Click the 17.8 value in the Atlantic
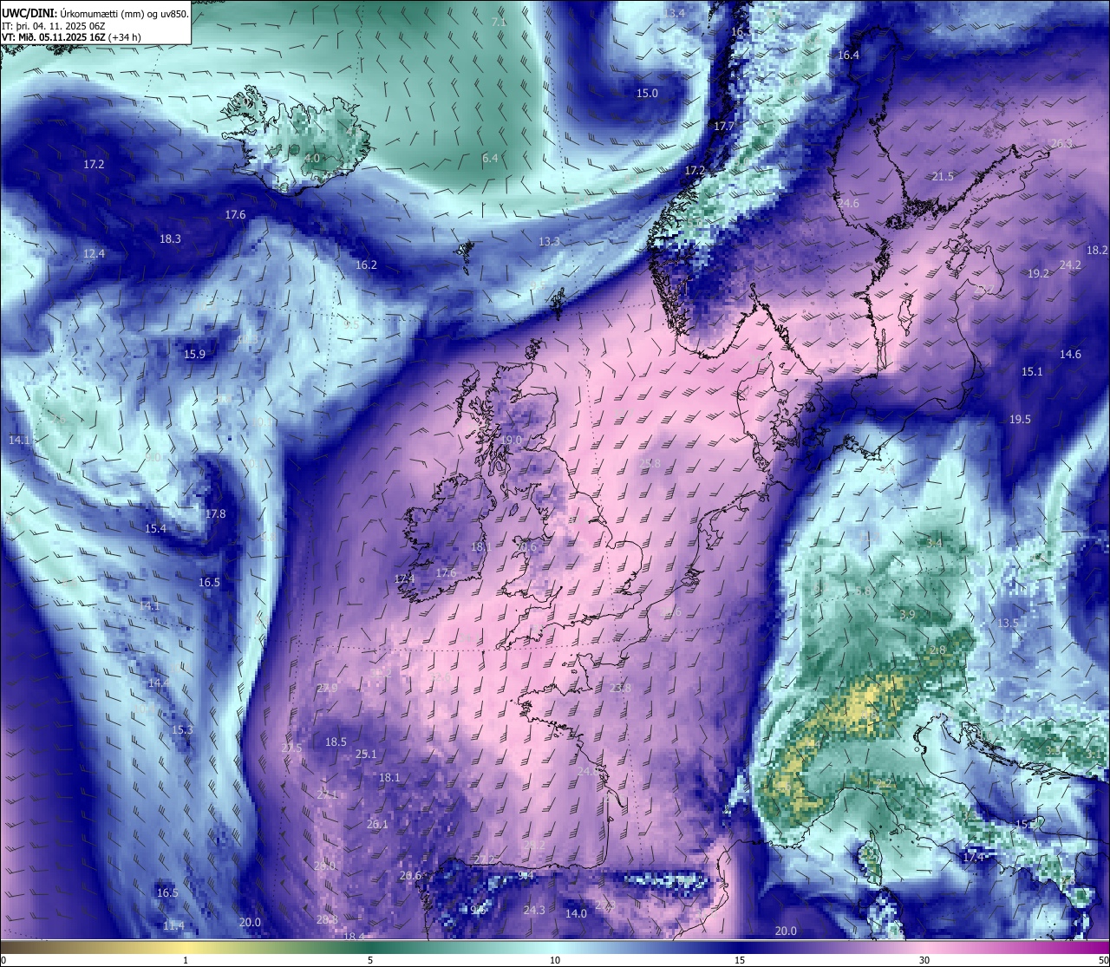 (x=215, y=513)
